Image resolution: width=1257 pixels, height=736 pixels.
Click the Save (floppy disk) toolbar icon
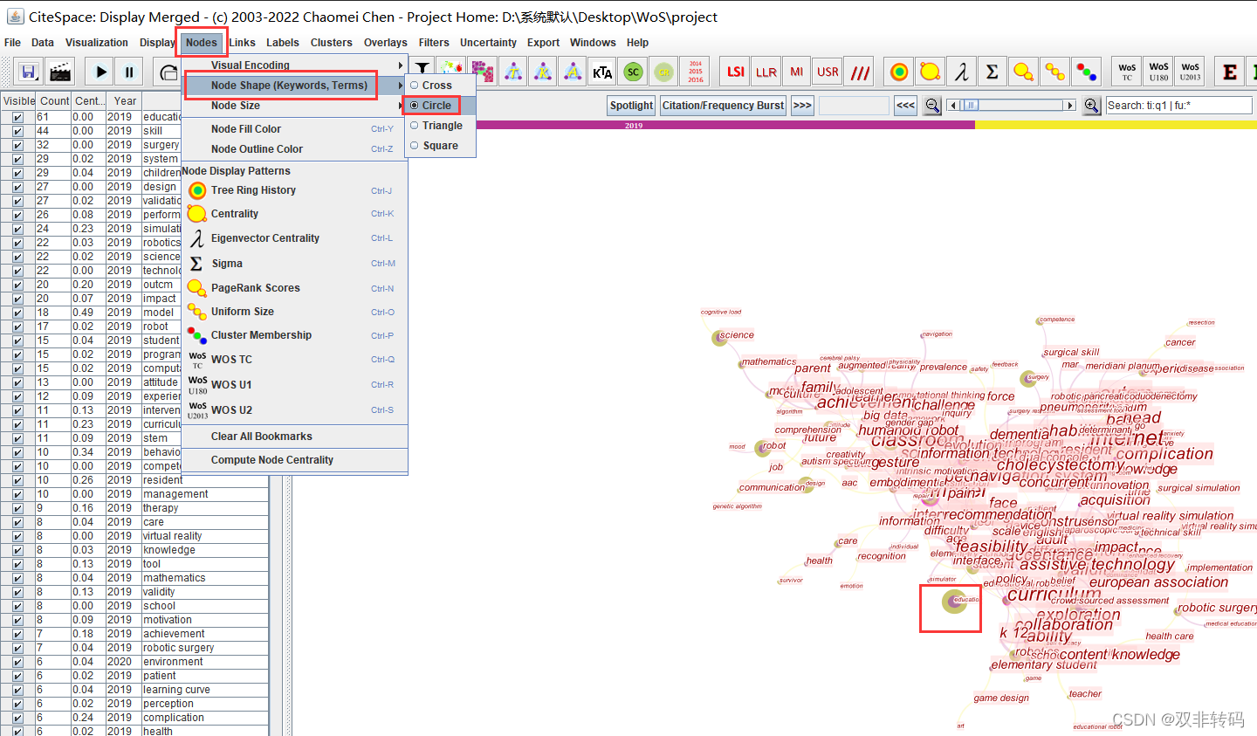pyautogui.click(x=28, y=72)
